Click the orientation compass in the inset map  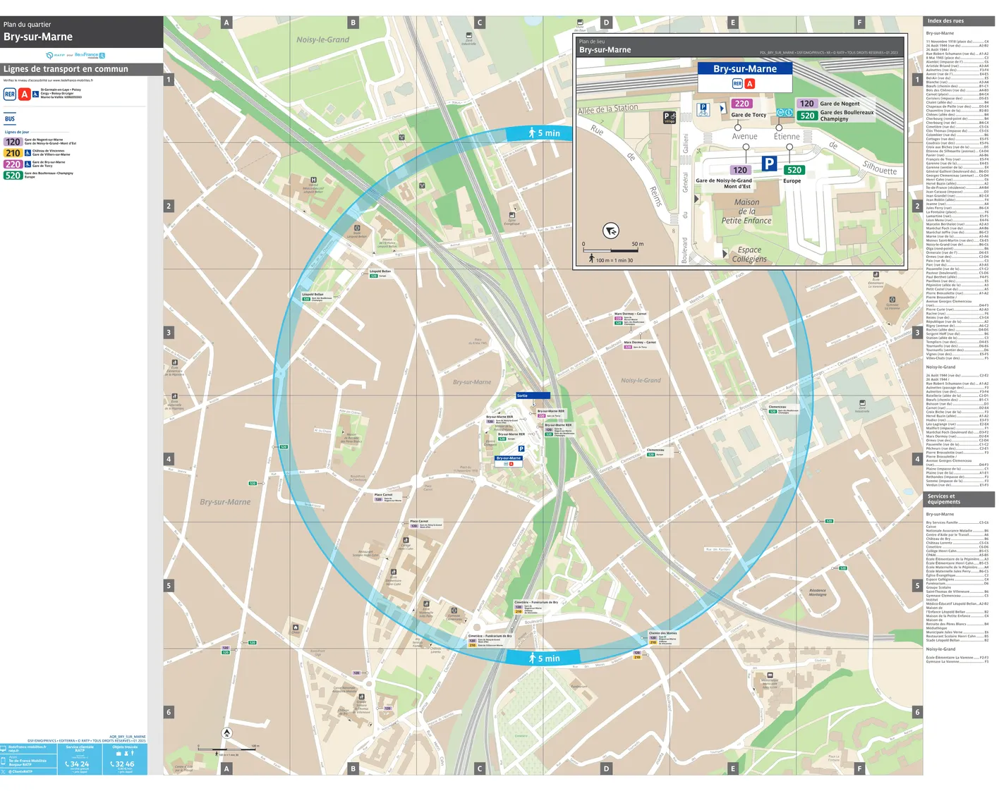[x=611, y=231]
